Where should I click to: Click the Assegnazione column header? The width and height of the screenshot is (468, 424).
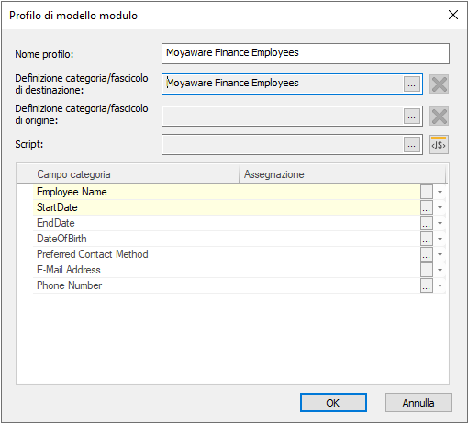pyautogui.click(x=342, y=174)
